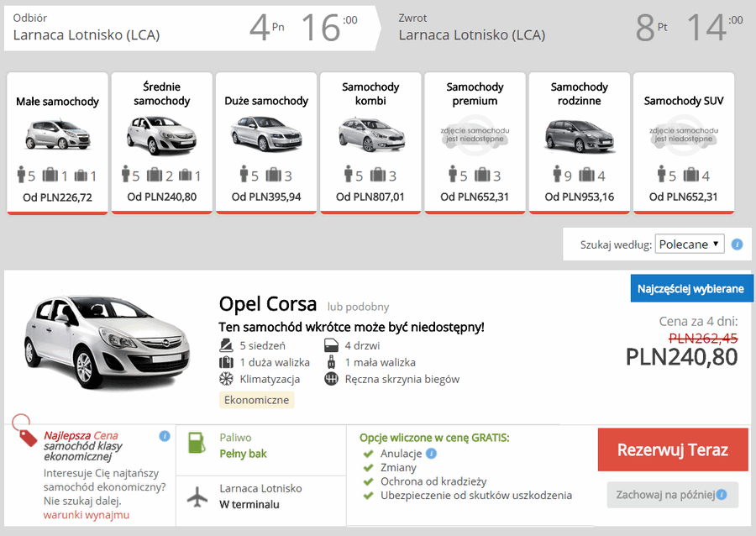Click info icon next to Najlepsza Cena
Viewport: 756px width, 536px height.
(x=165, y=436)
